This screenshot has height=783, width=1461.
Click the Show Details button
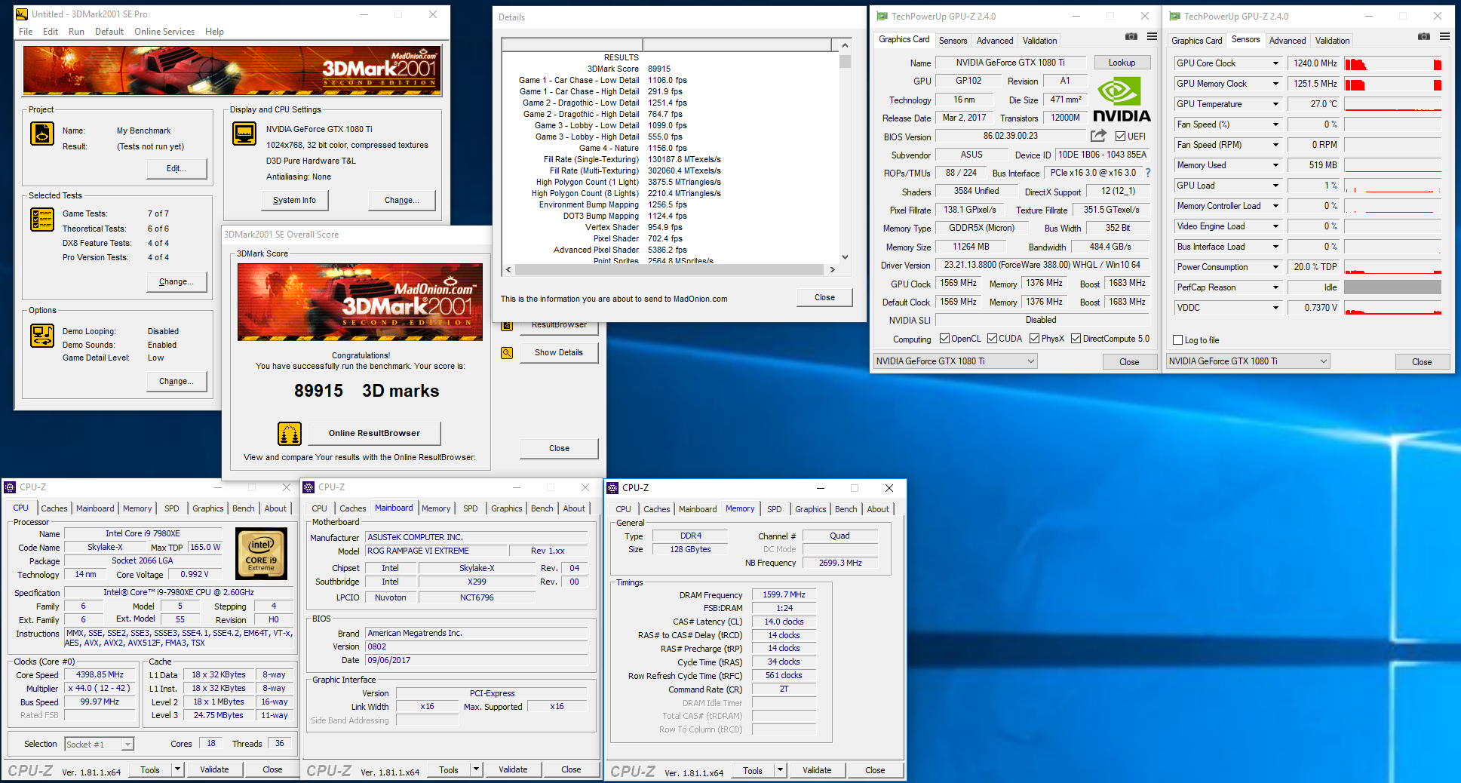(559, 352)
